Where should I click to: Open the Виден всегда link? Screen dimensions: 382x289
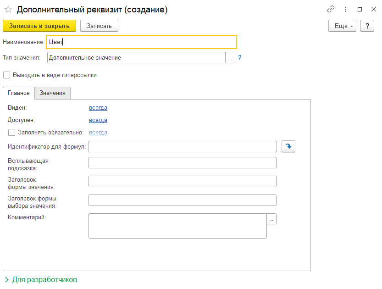pyautogui.click(x=98, y=108)
